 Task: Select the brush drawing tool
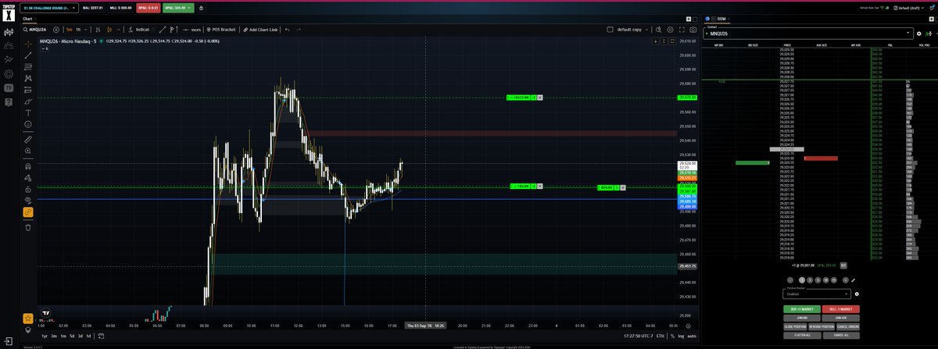click(x=28, y=101)
